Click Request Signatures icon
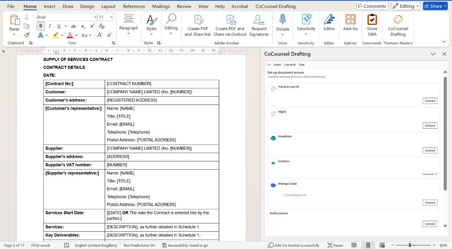The height and width of the screenshot is (249, 452). [x=259, y=26]
